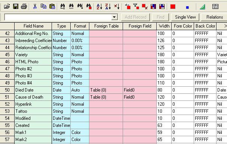Select row header 50
The width and height of the screenshot is (227, 144).
click(7, 90)
